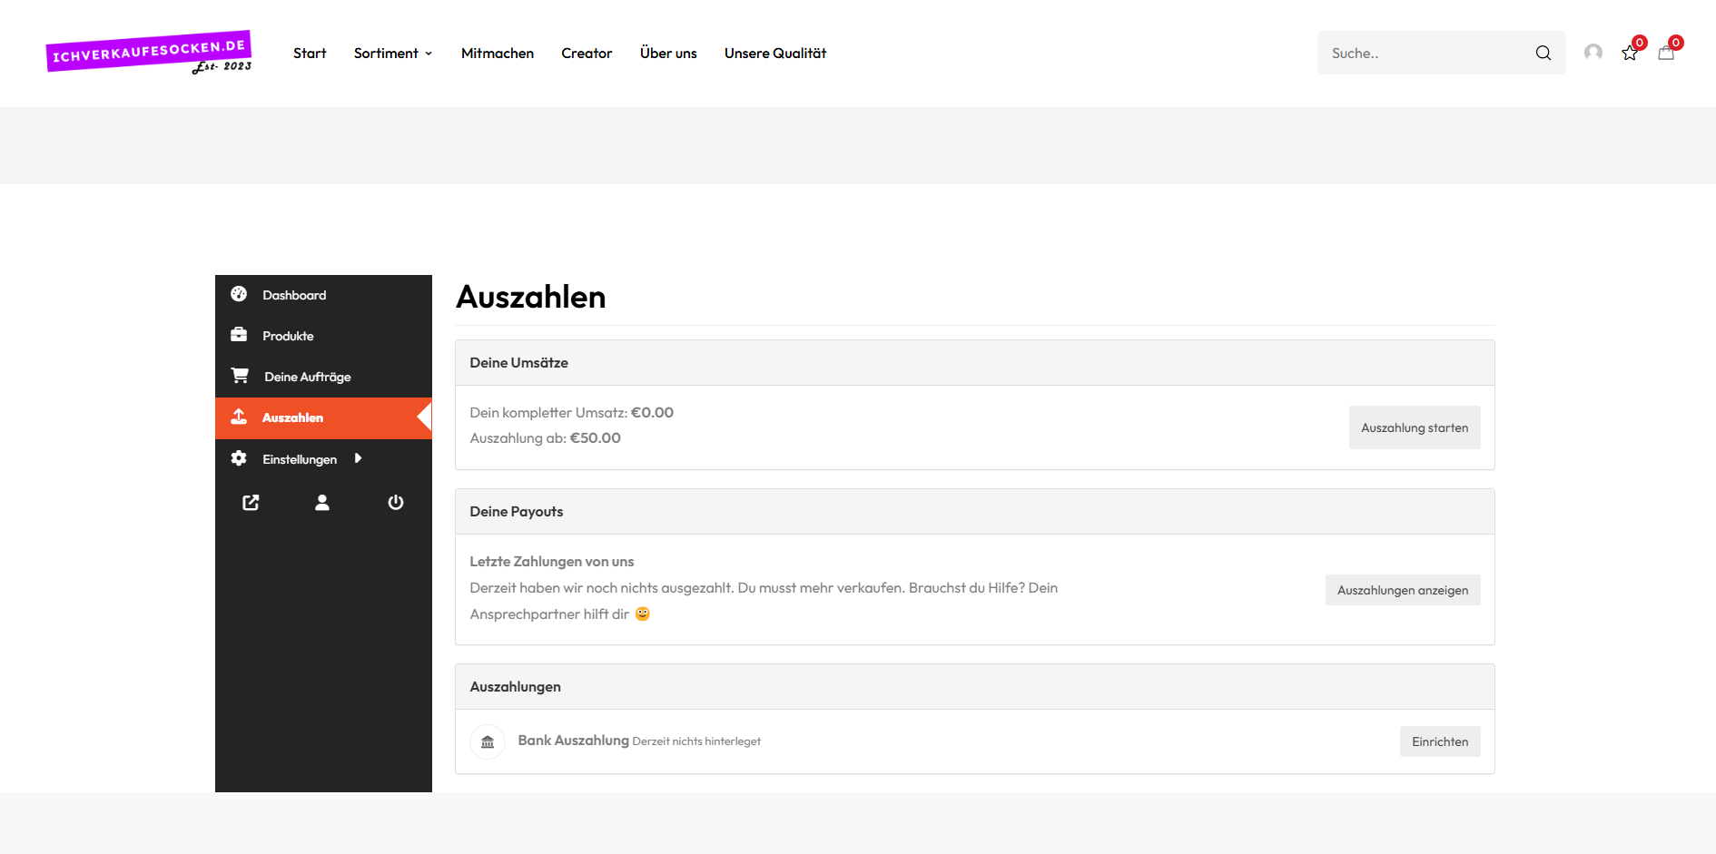Screen dimensions: 1716x854
Task: Open Dashboard in the sidebar
Action: tap(294, 295)
